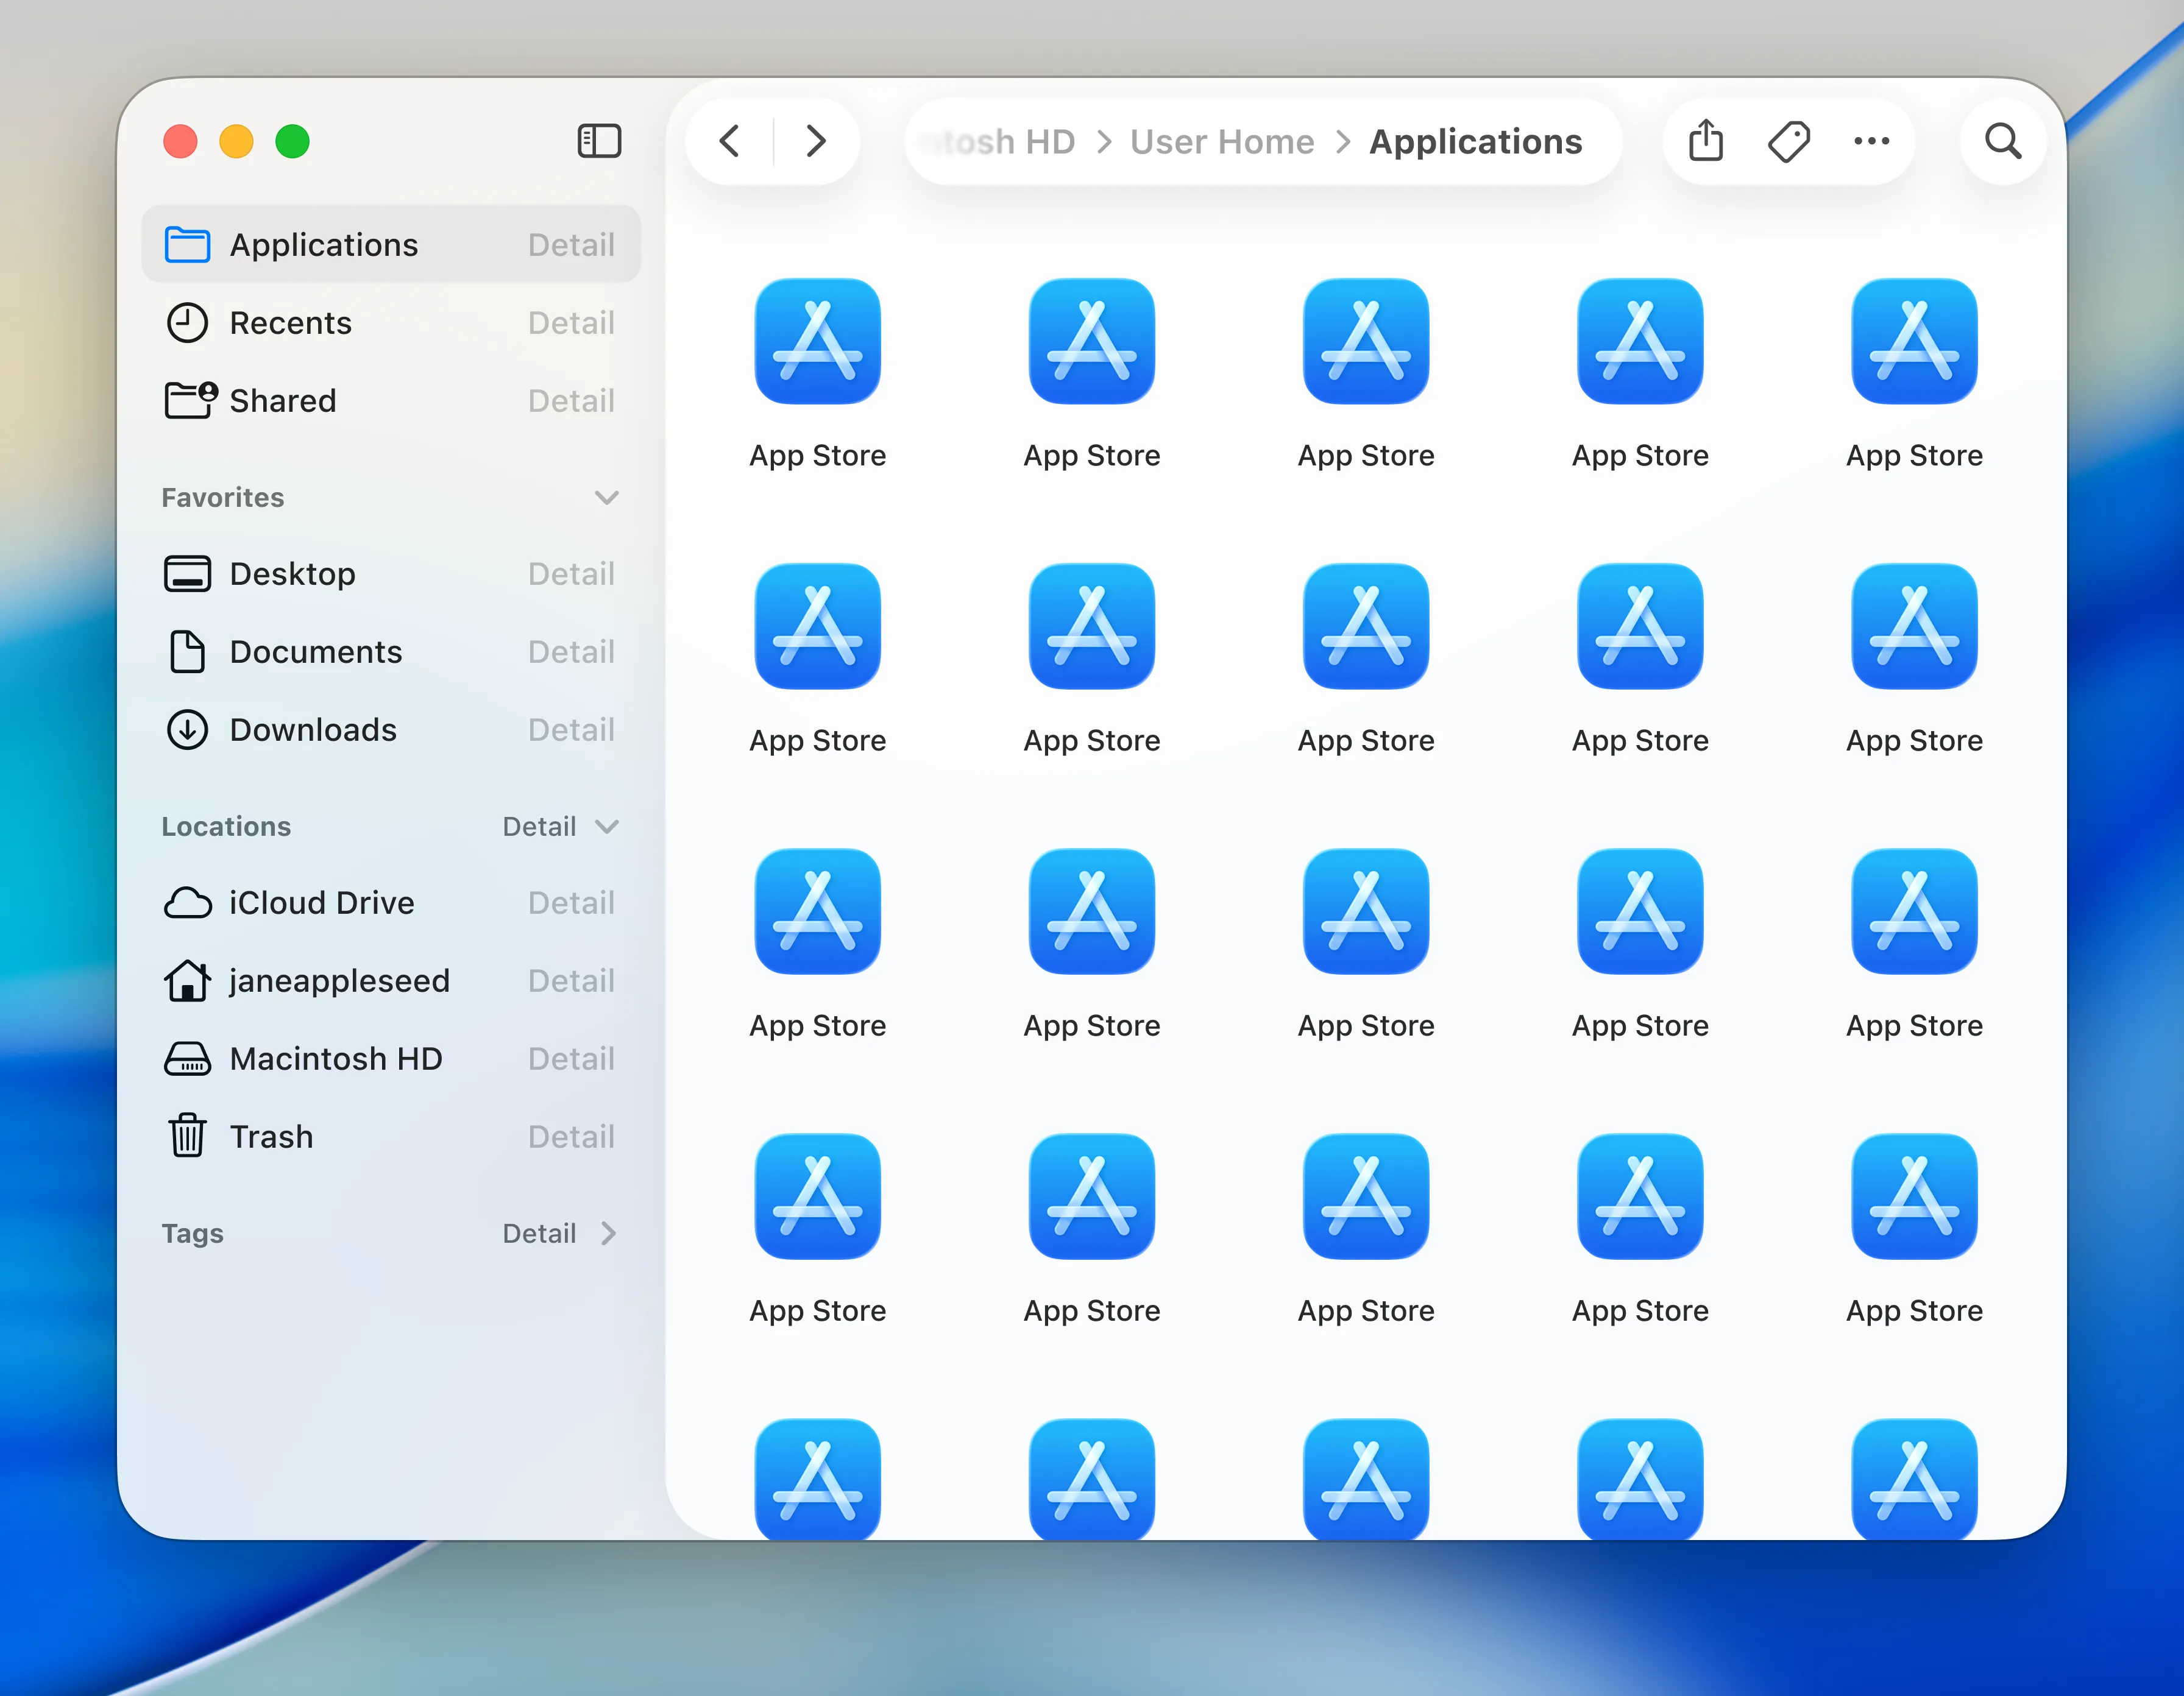Viewport: 2184px width, 1696px height.
Task: Expand the Tags section chevron
Action: pyautogui.click(x=608, y=1233)
